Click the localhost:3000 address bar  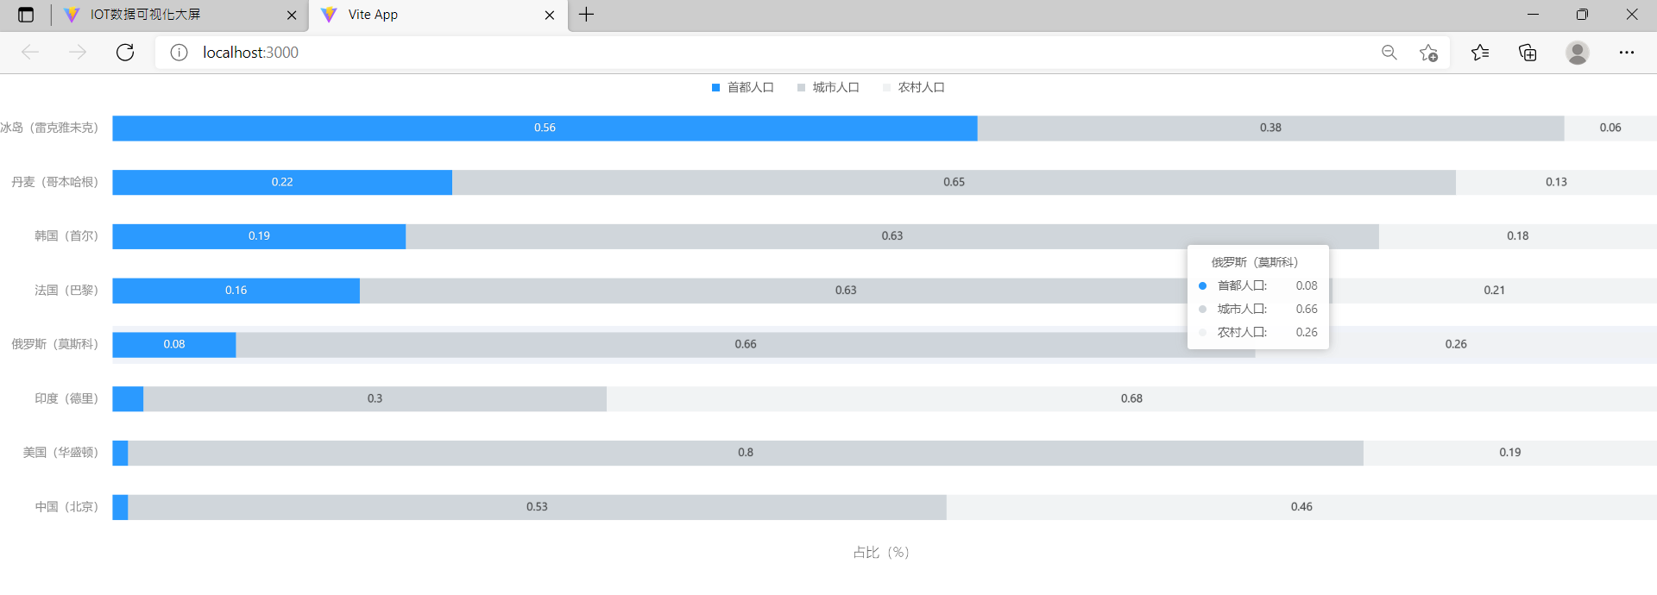[690, 53]
